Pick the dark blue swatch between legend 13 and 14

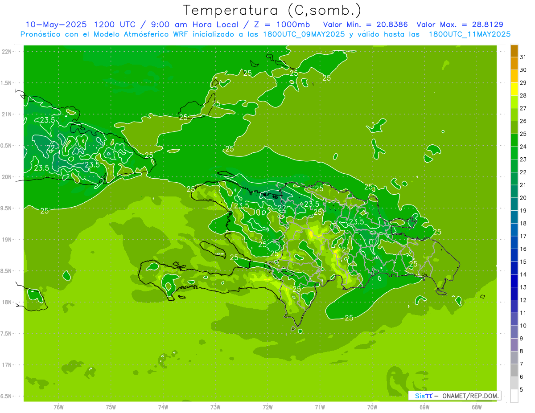coord(514,281)
